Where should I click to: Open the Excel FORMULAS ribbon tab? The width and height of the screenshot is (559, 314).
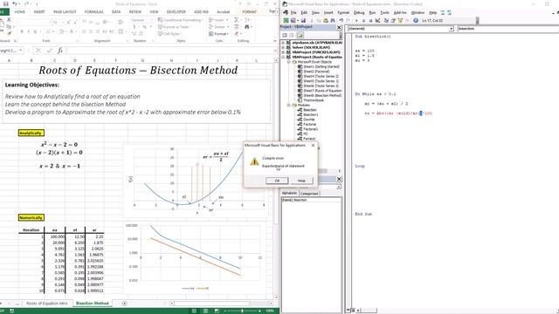(93, 11)
